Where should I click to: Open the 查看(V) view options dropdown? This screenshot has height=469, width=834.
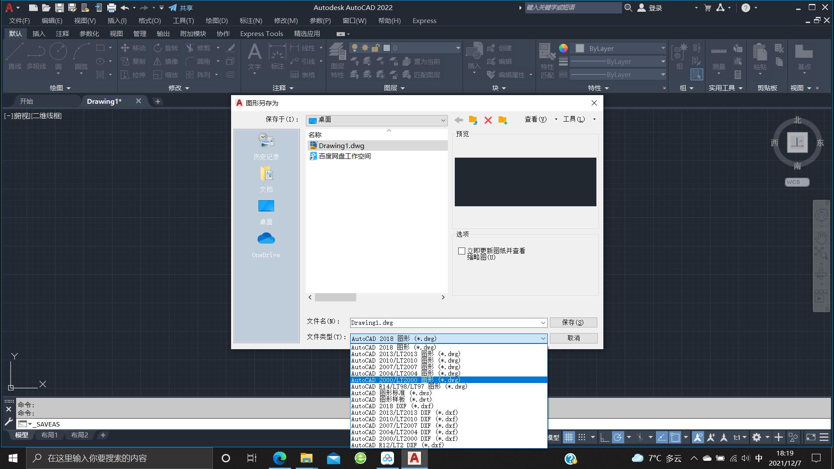(539, 119)
